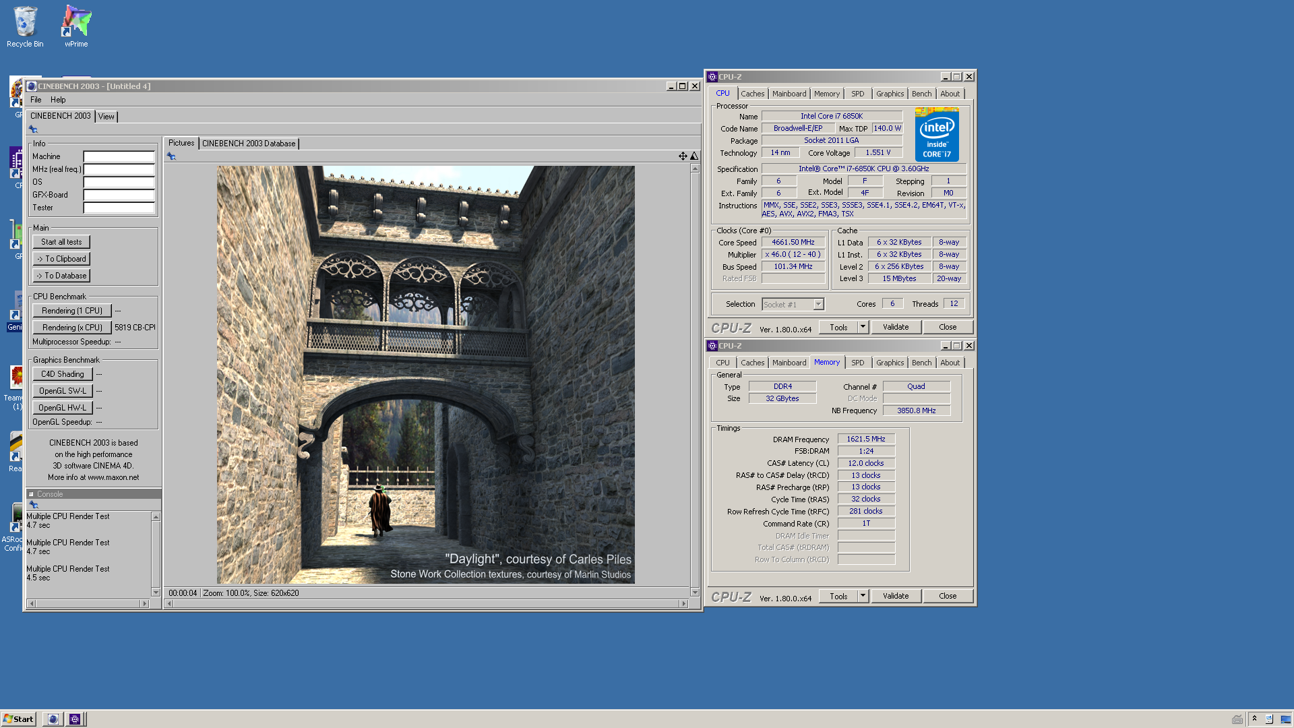Open the Caches tab in the CPU-Z processor window
Screen dimensions: 1294x728
pyautogui.click(x=752, y=94)
